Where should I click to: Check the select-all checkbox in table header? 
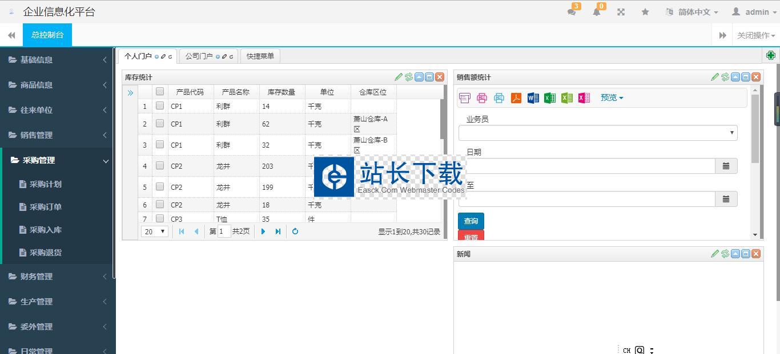160,91
